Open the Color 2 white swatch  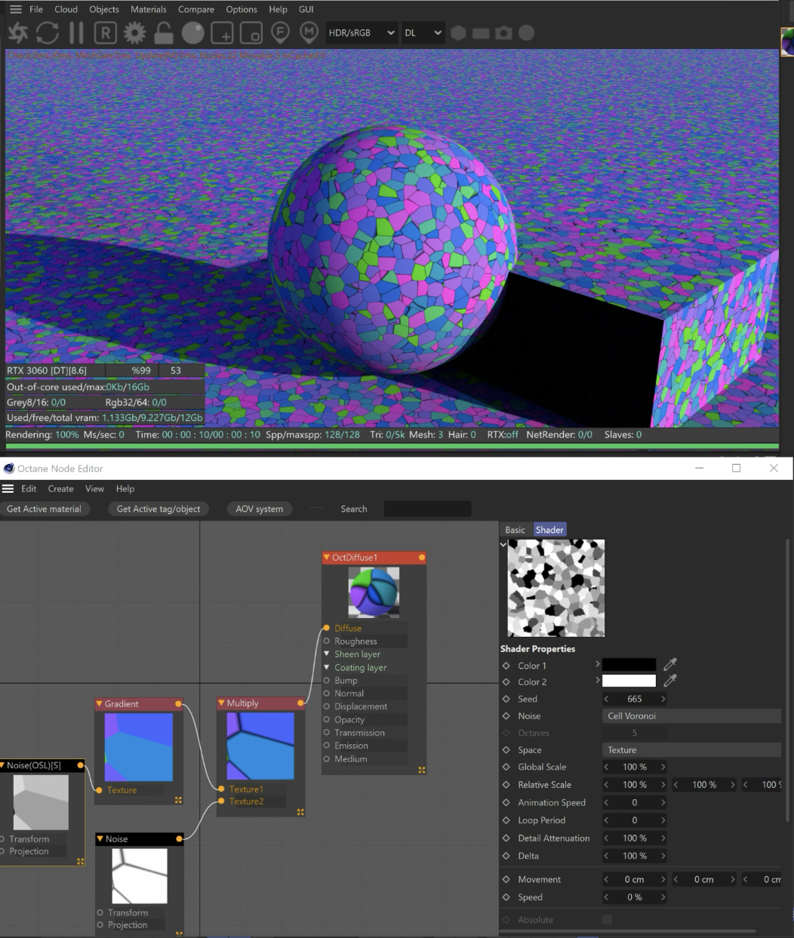(629, 681)
